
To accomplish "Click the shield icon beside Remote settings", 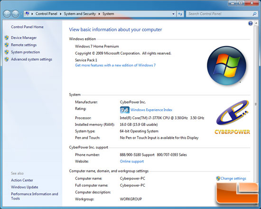I will [x=7, y=45].
